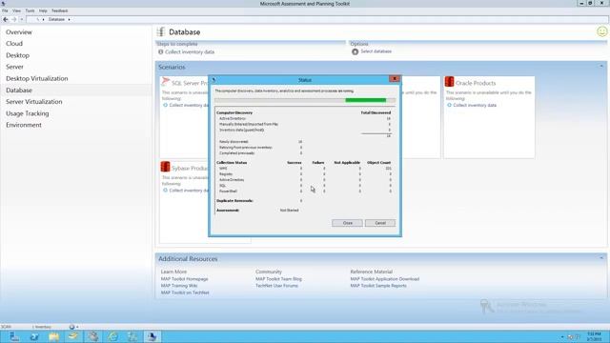The width and height of the screenshot is (610, 343).
Task: Collapse the Scenarios section chevron
Action: pyautogui.click(x=601, y=67)
